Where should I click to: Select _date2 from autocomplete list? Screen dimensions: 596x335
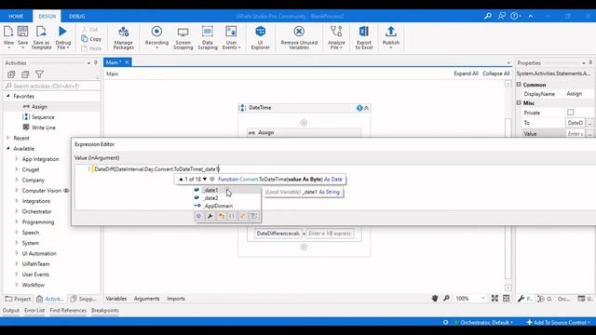(x=227, y=198)
